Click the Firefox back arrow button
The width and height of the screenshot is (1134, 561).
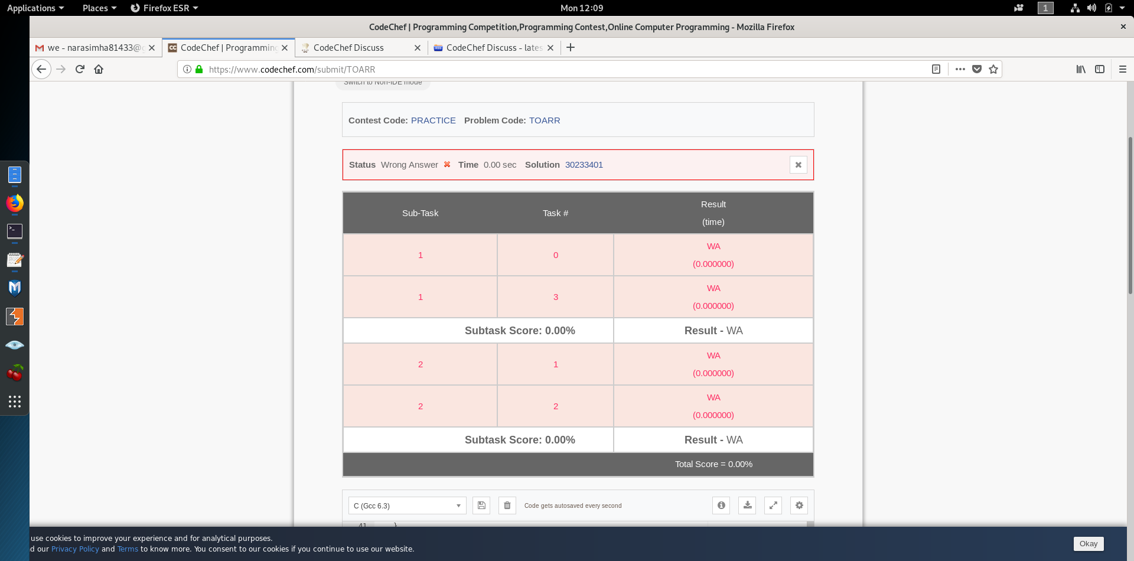41,69
